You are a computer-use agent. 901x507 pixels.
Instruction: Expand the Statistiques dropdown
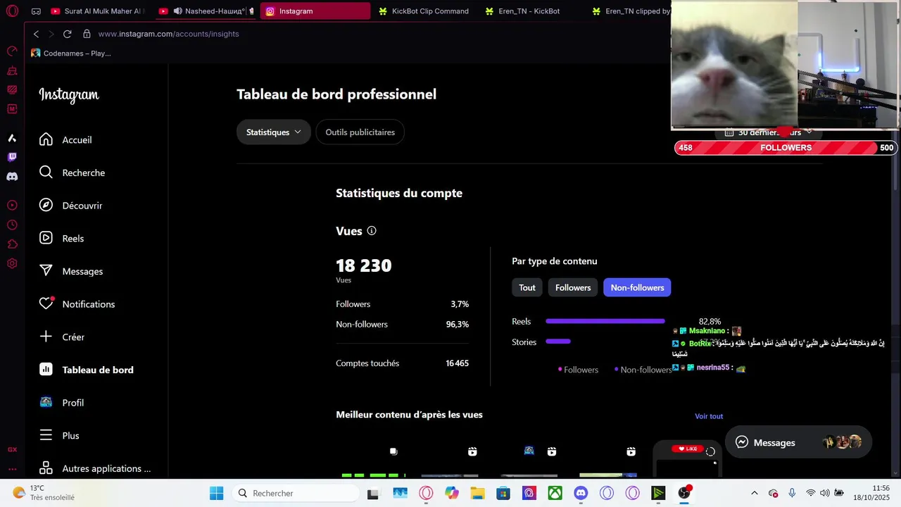pyautogui.click(x=273, y=132)
